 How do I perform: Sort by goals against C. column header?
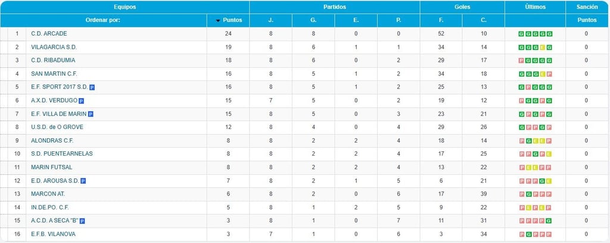484,20
